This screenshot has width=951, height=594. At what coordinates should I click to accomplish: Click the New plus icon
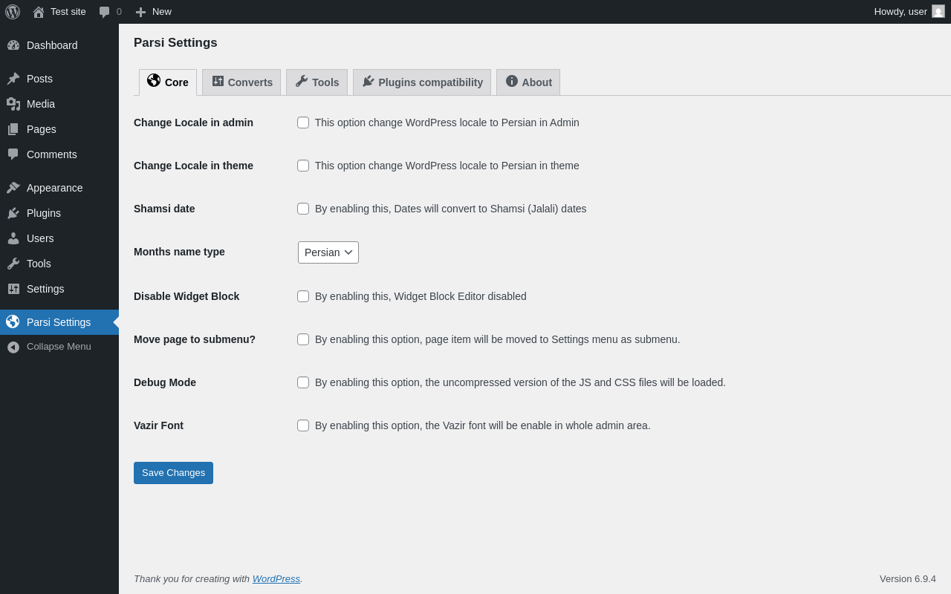click(x=140, y=12)
